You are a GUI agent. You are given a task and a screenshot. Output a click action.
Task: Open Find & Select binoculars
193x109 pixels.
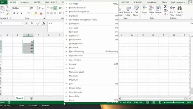point(180,11)
